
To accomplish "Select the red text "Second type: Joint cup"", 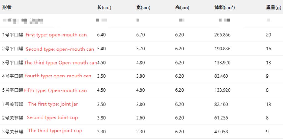I will point(52,117).
